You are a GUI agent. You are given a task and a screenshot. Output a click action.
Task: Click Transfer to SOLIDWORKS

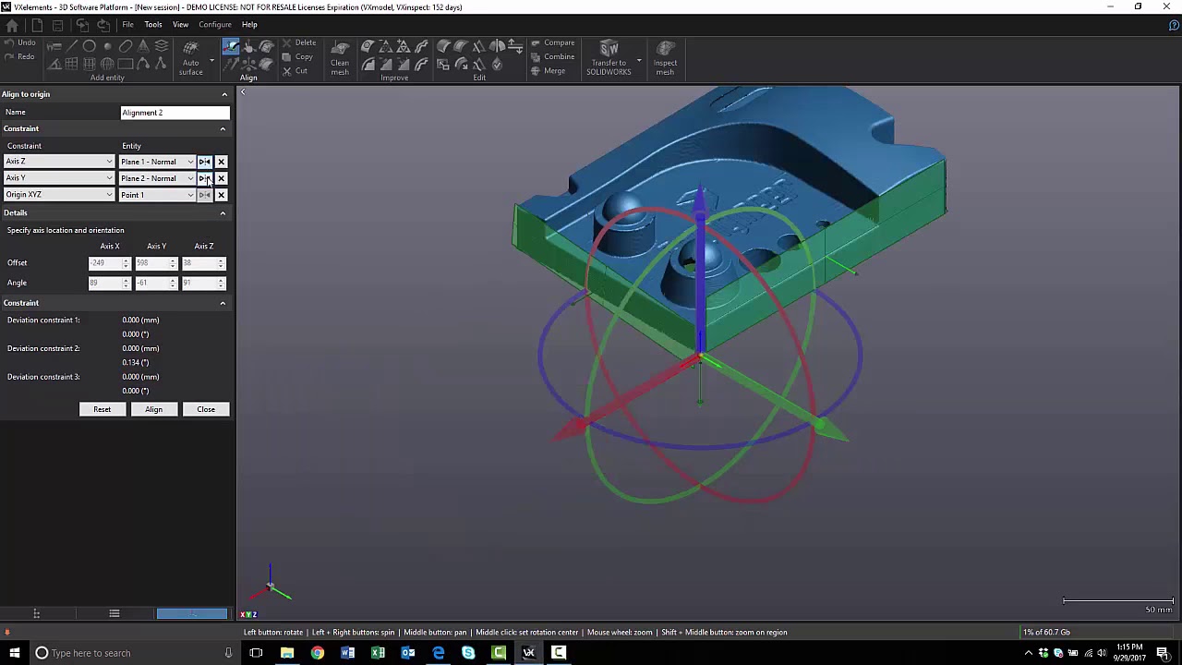click(609, 57)
